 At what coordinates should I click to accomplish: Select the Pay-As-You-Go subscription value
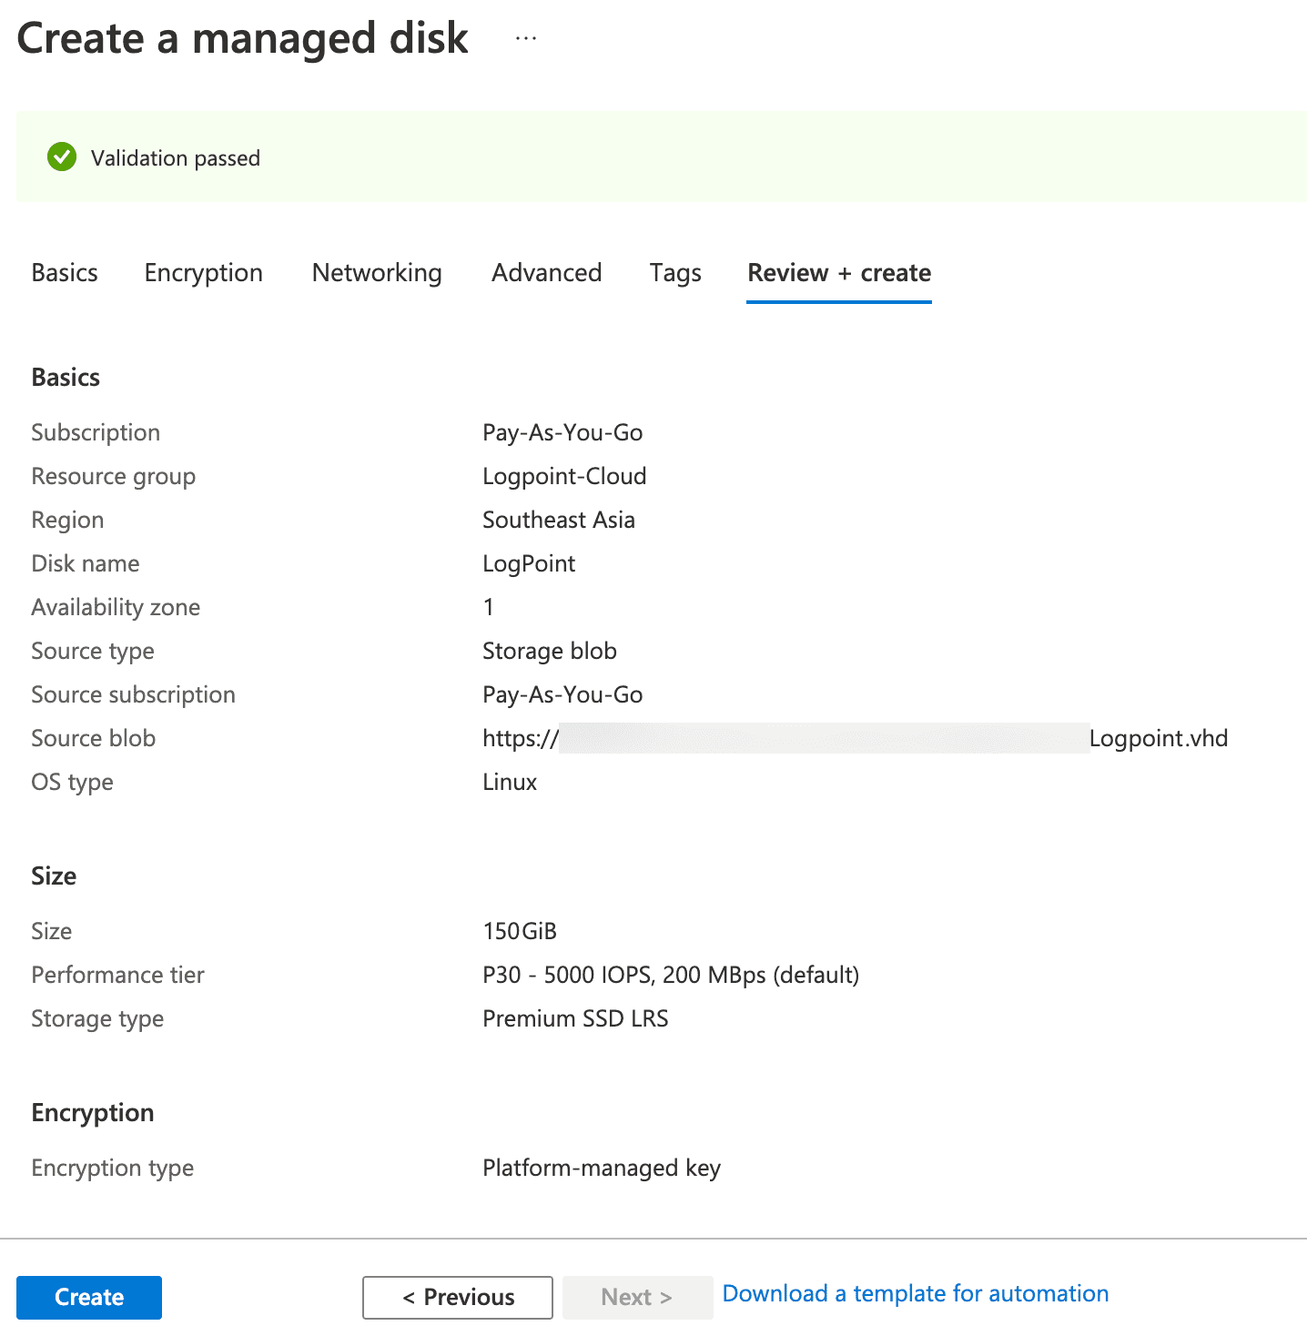[x=562, y=432]
